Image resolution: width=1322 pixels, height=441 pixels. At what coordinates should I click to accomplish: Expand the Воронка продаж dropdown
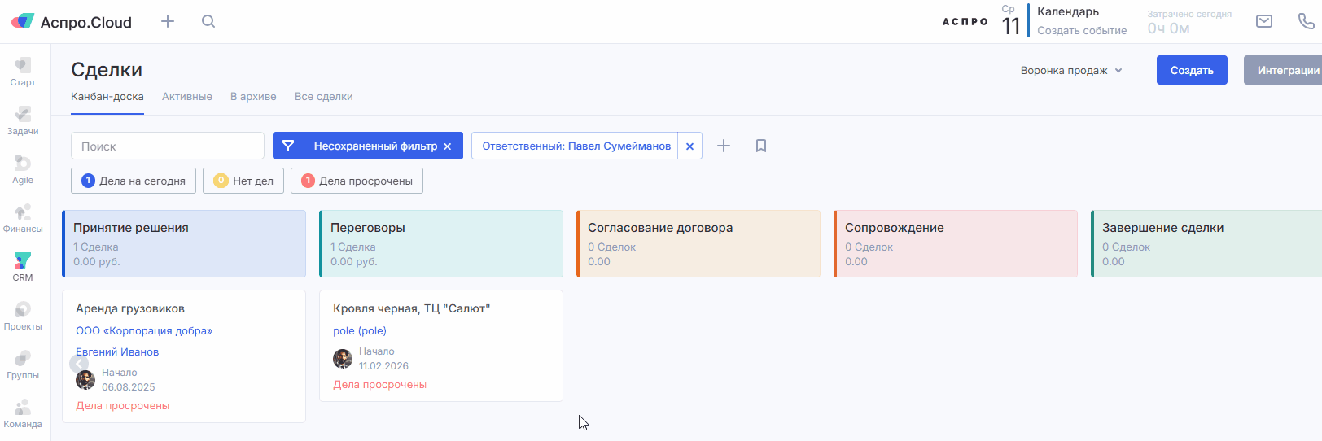pos(1071,71)
